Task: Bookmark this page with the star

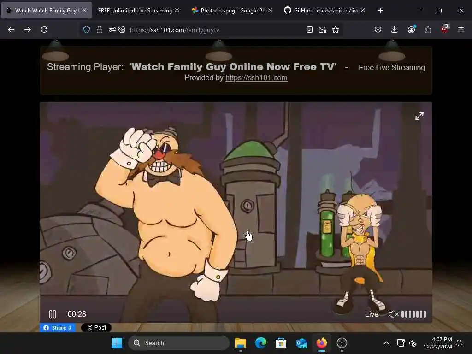Action: tap(336, 29)
